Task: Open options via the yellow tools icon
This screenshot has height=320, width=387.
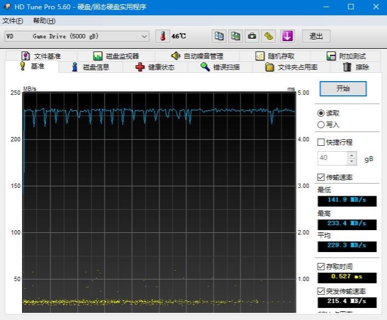Action: click(x=269, y=36)
